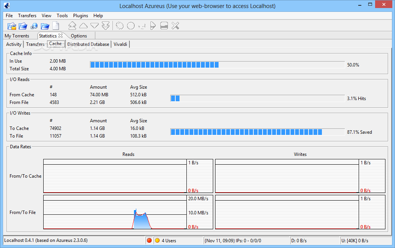Image resolution: width=395 pixels, height=248 pixels.
Task: Open the Transfers sub-tab under Statistics
Action: pos(35,44)
